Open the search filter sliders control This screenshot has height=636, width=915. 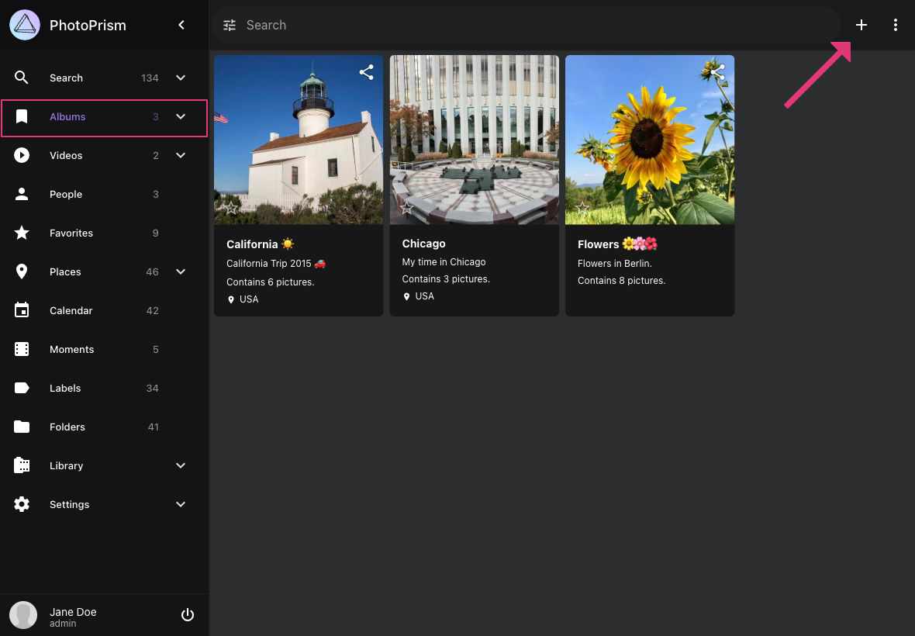tap(230, 25)
